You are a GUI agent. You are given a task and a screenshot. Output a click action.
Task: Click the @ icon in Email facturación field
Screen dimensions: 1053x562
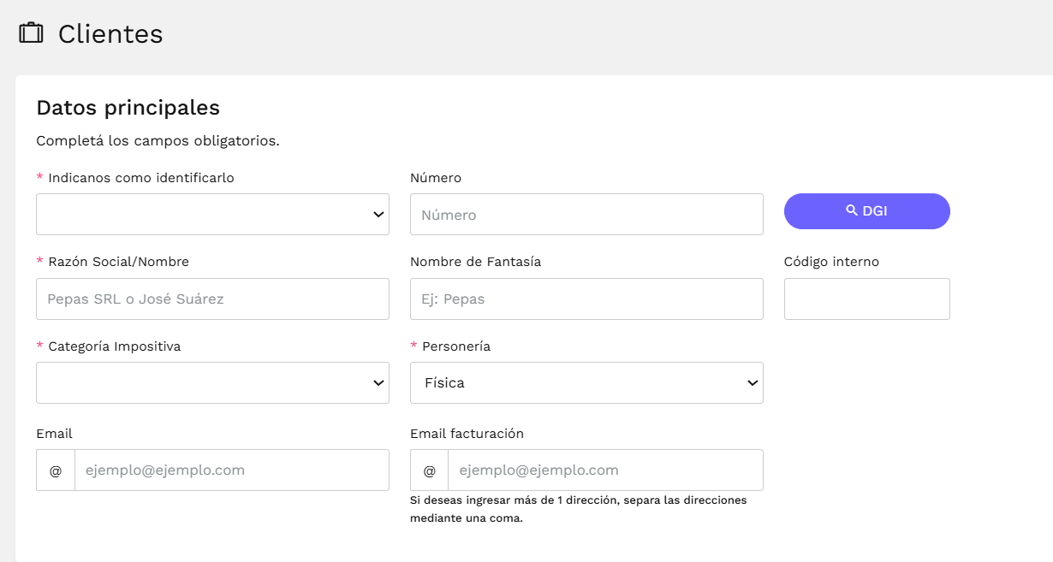coord(430,470)
